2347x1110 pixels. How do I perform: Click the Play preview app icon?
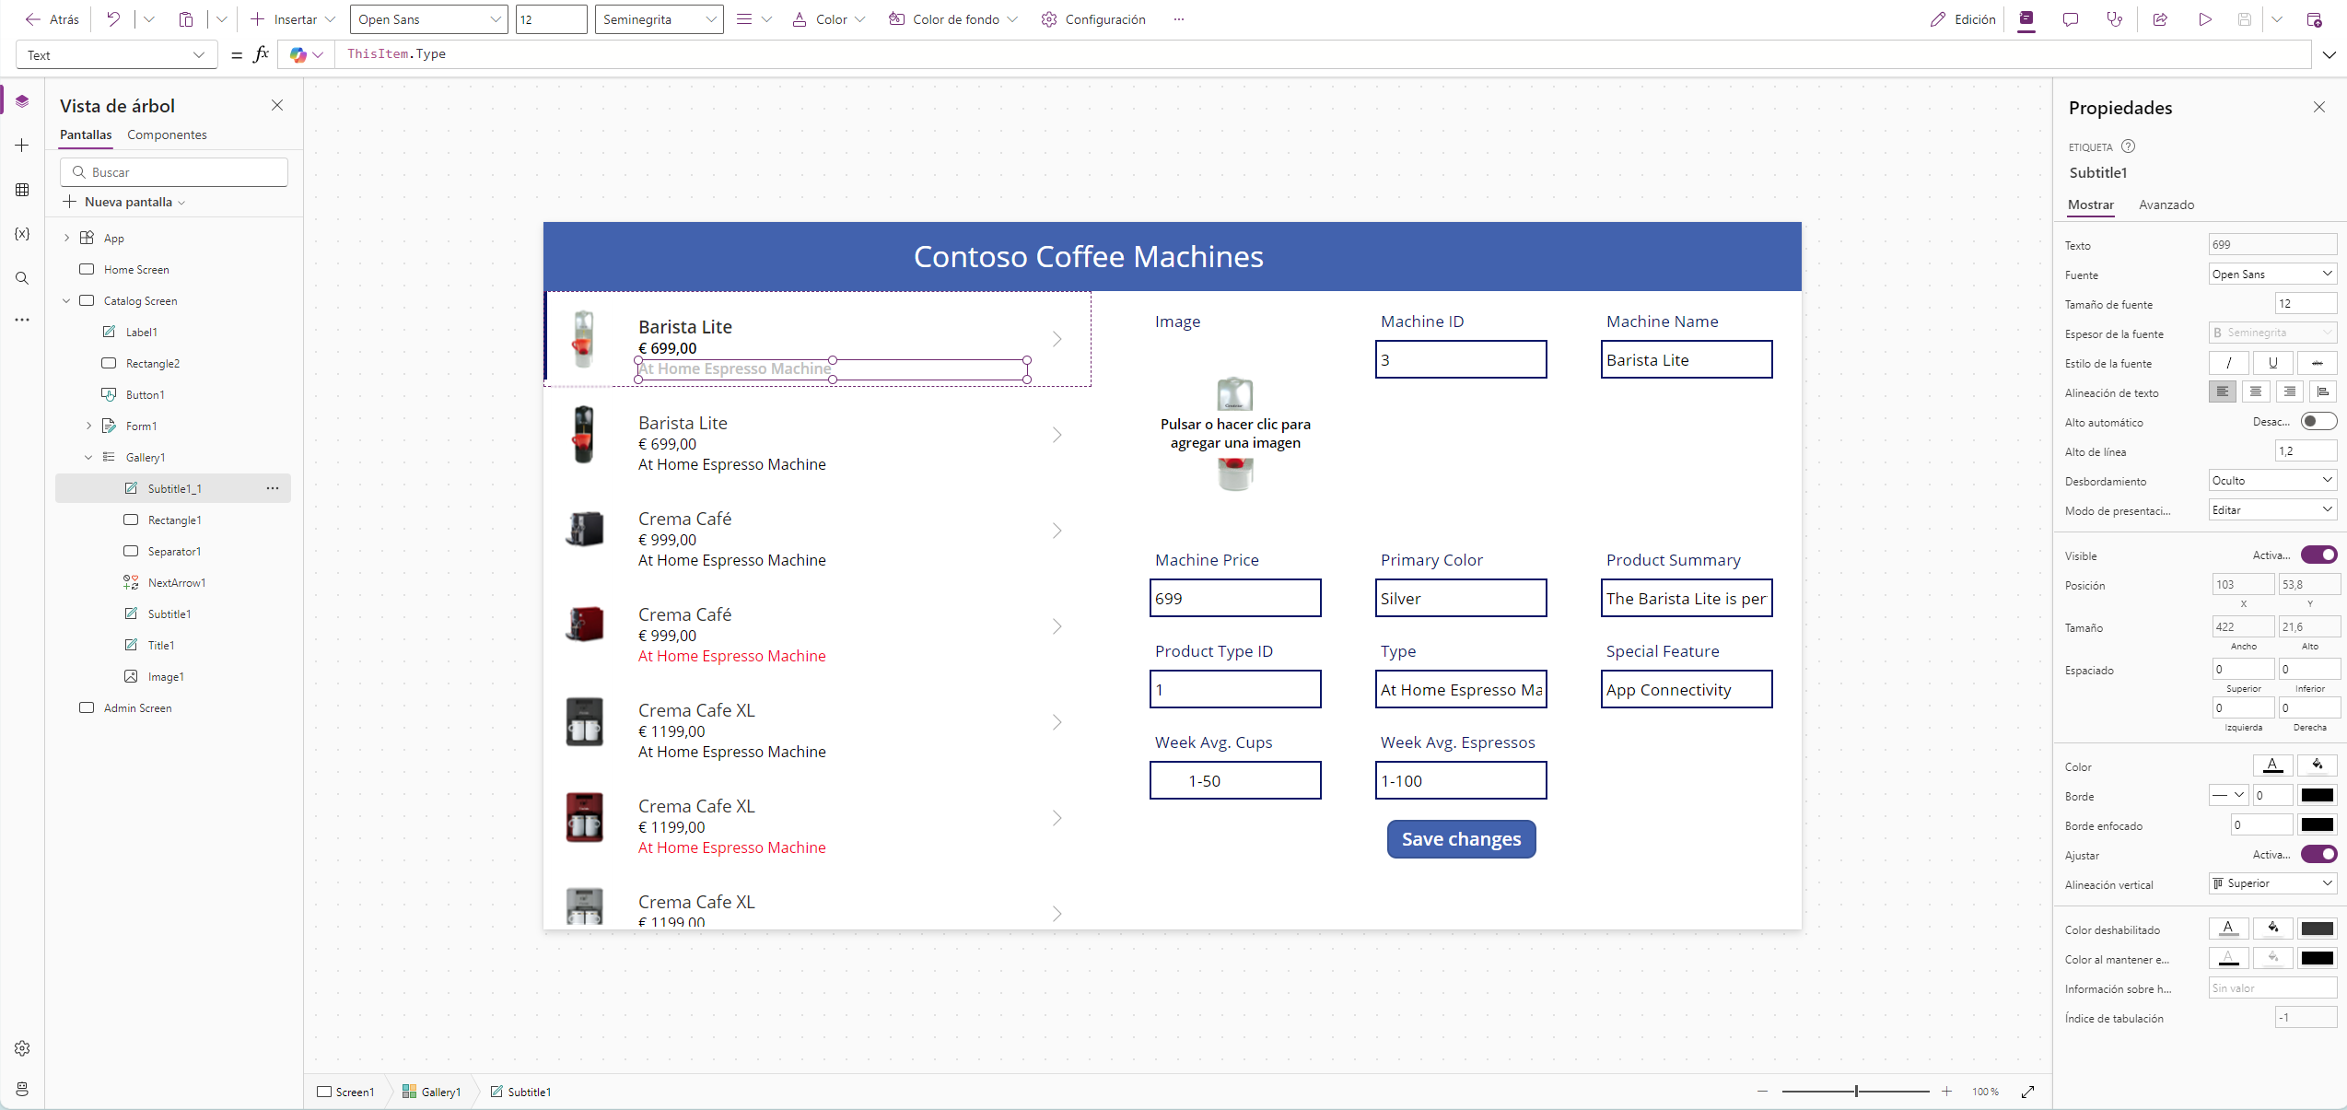[2204, 19]
